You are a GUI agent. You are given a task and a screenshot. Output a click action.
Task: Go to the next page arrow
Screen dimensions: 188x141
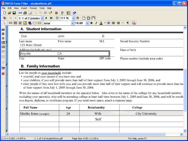[46, 18]
